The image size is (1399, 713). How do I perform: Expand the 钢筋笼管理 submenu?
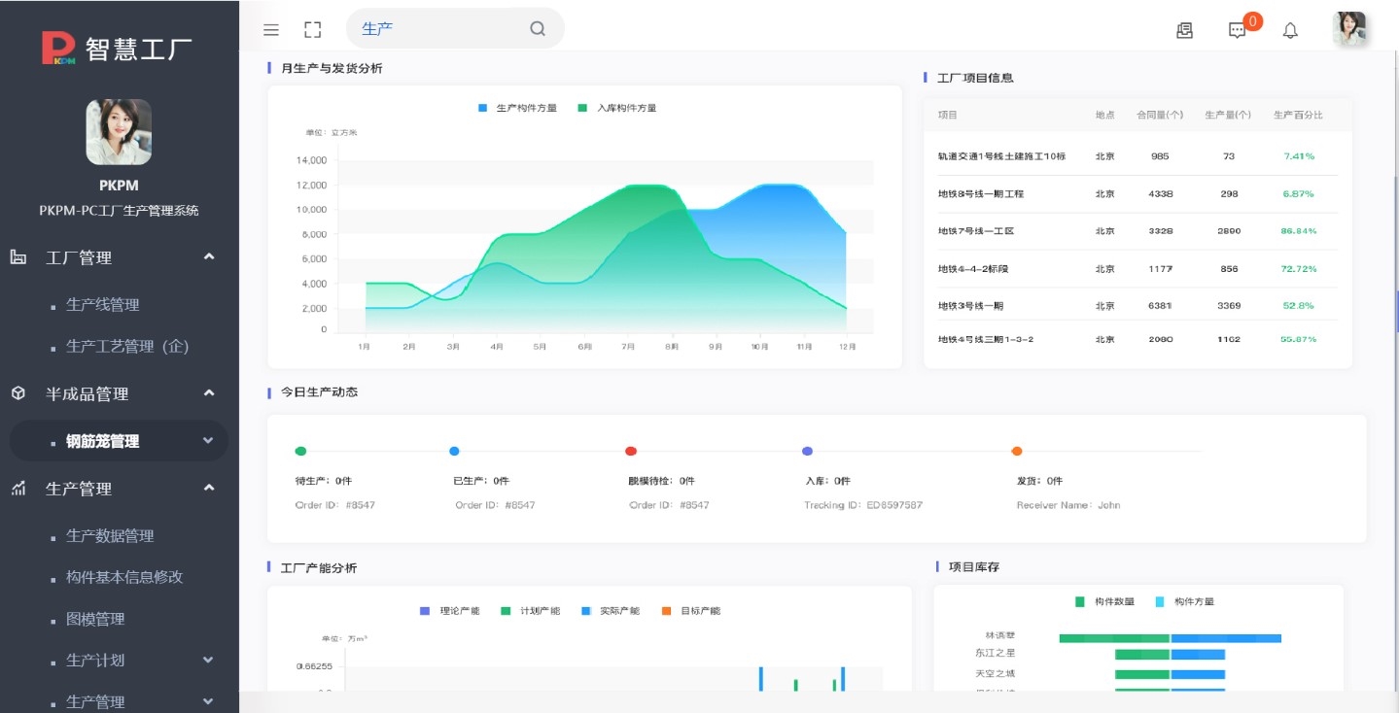tap(208, 441)
